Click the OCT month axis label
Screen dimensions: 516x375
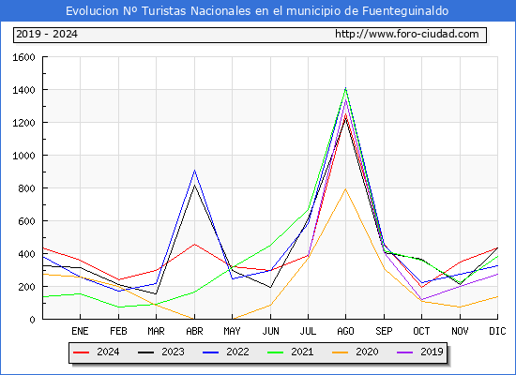coord(421,331)
